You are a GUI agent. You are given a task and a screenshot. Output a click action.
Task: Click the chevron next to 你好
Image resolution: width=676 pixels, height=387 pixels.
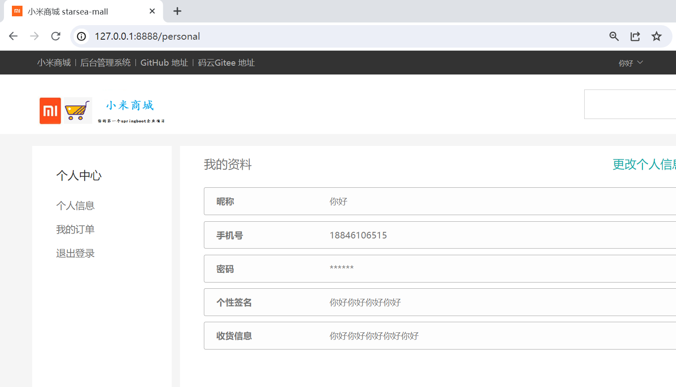point(640,63)
